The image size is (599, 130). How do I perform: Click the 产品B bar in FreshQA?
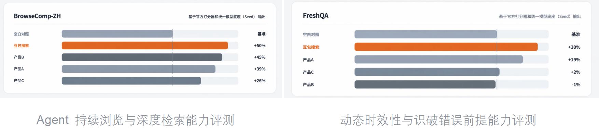[x=425, y=84]
